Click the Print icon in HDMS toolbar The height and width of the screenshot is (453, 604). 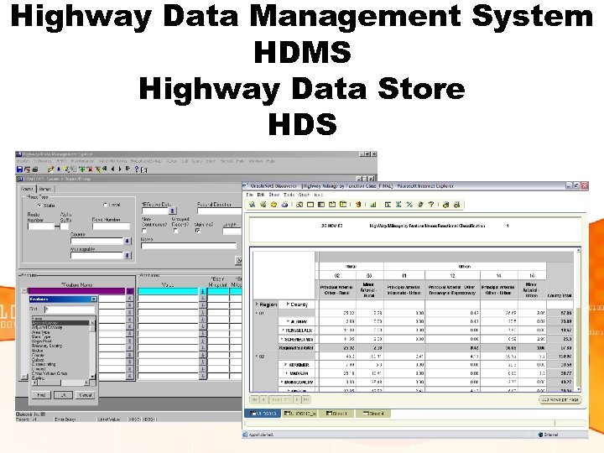(35, 169)
